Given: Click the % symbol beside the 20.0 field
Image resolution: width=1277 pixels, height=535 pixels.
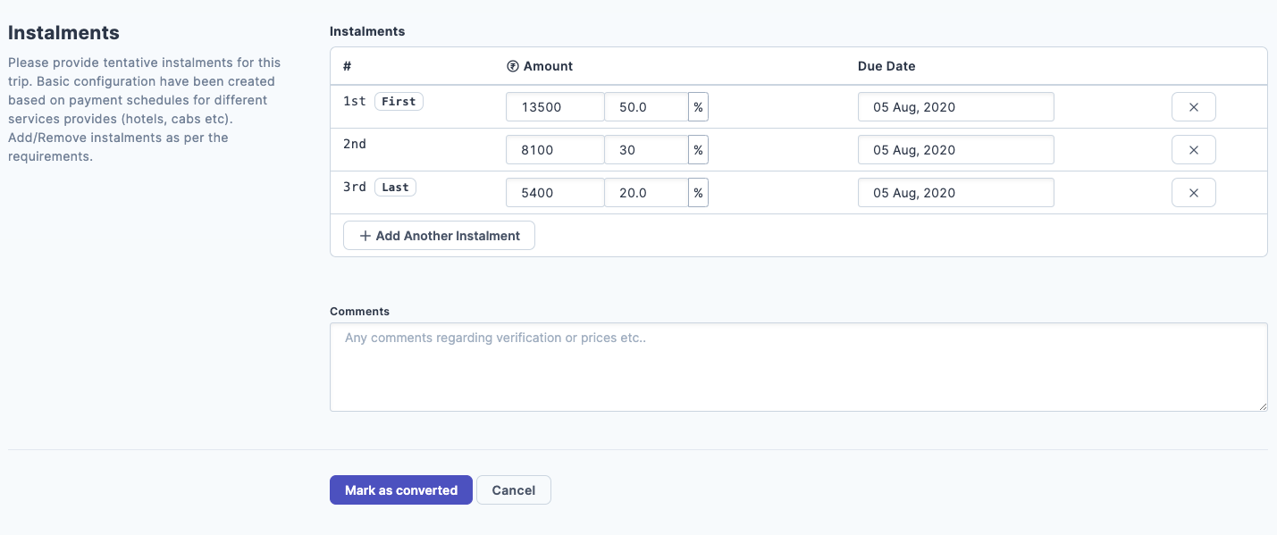Looking at the screenshot, I should point(699,192).
